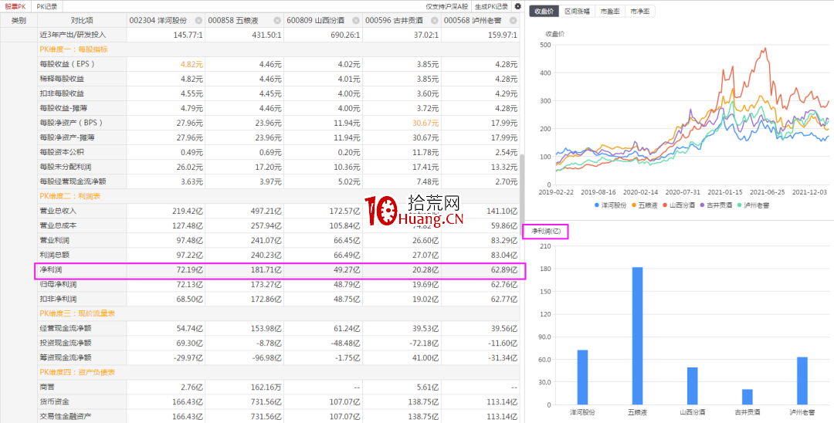Toggle 五粮液 legend dot in line chart
834x423 pixels.
[634, 205]
